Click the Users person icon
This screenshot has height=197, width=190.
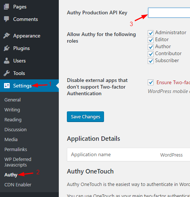(7, 61)
